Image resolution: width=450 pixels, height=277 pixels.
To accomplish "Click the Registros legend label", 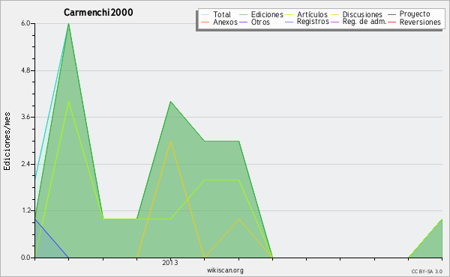I will pos(313,22).
